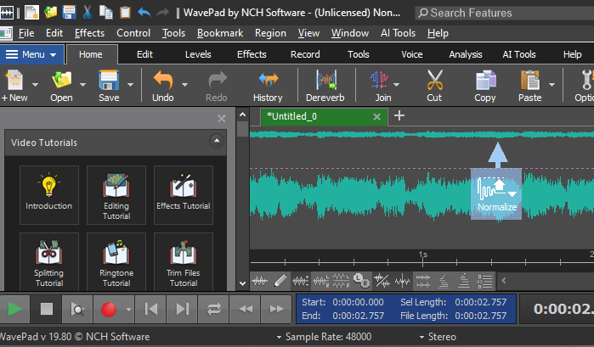Toggle loop playback mode
Image resolution: width=594 pixels, height=347 pixels.
(213, 309)
